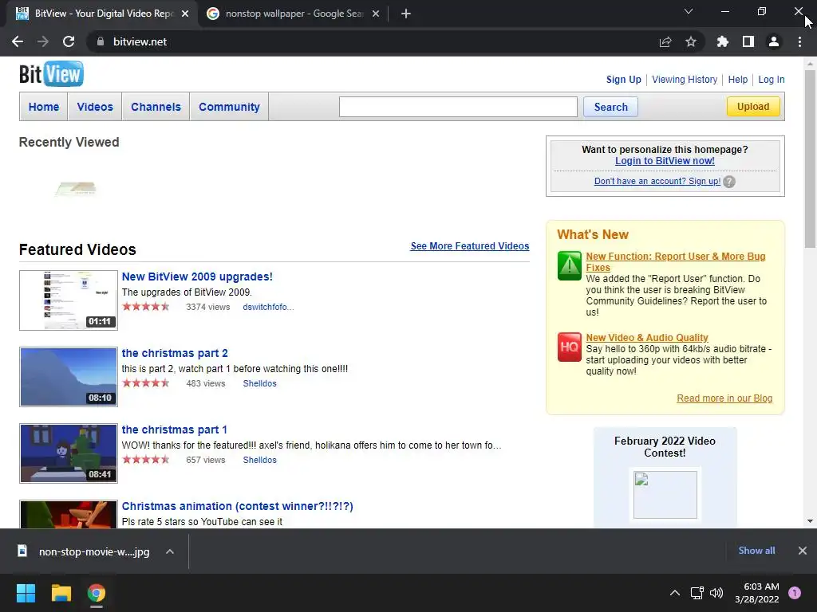
Task: Open the Chrome extensions puzzle icon
Action: tap(723, 41)
